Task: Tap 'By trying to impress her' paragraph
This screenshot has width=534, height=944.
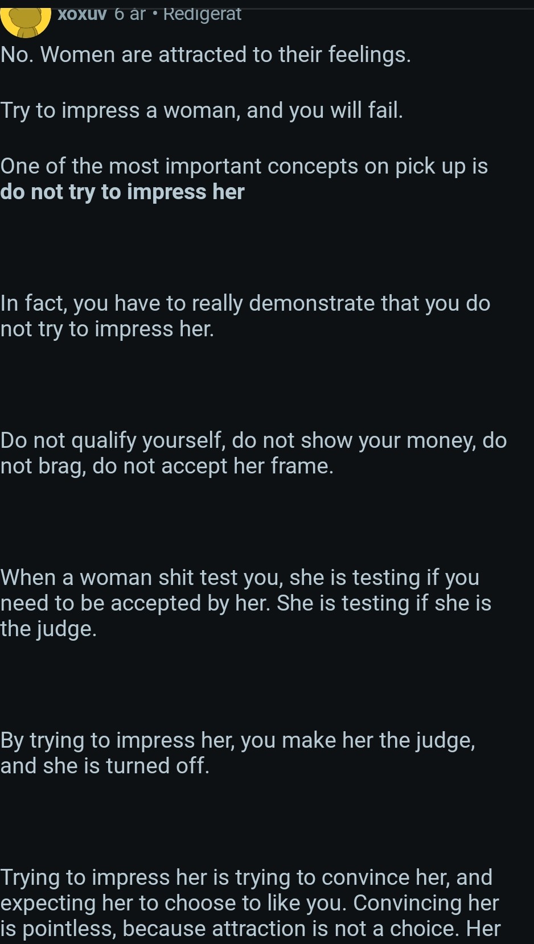Action: click(x=238, y=753)
